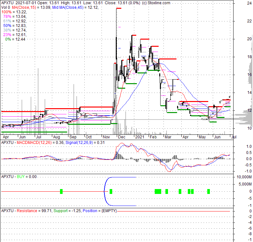The height and width of the screenshot is (242, 253).
Task: Click the '(c) Stoxline.com' credit text
Action: click(x=156, y=3)
